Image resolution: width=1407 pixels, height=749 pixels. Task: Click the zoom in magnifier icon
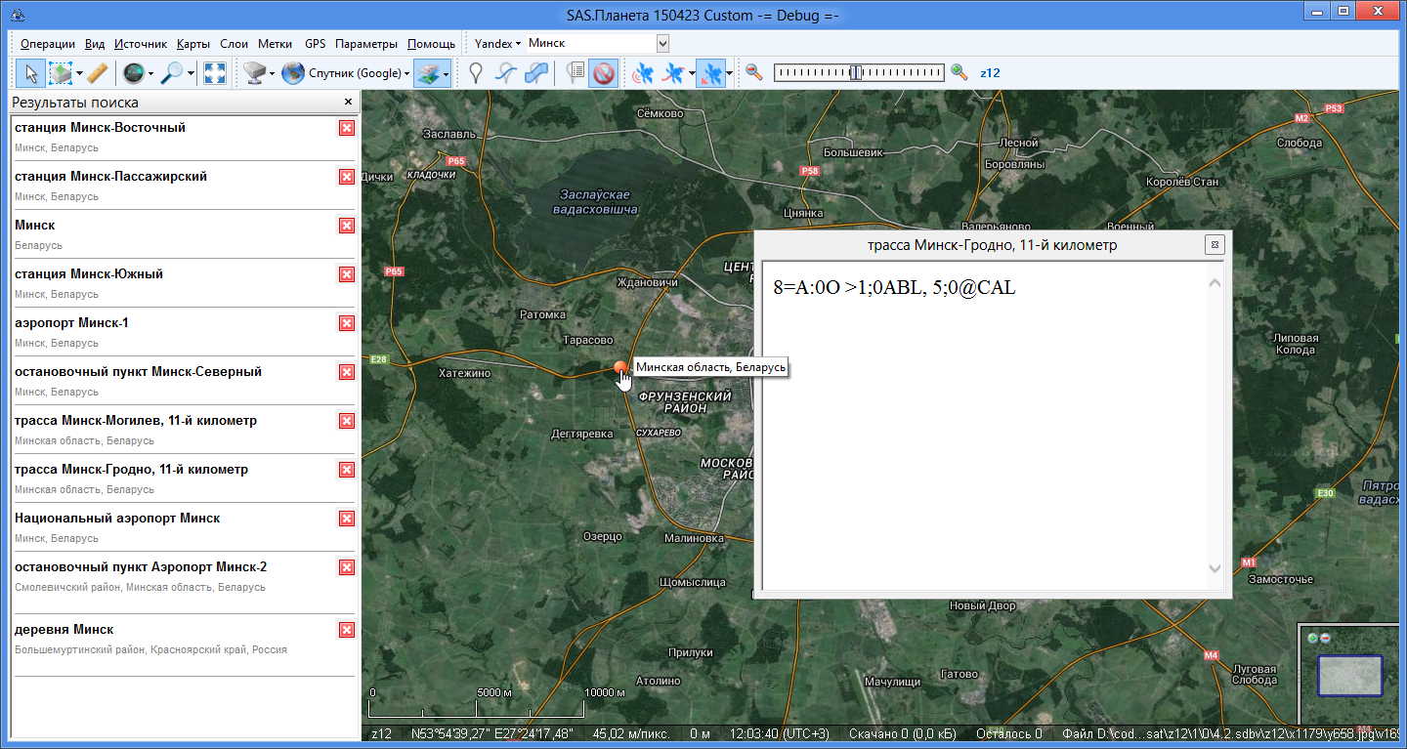pos(959,72)
